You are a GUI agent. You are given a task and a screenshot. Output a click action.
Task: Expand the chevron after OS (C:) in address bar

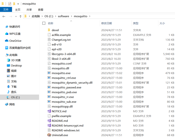point(55,16)
